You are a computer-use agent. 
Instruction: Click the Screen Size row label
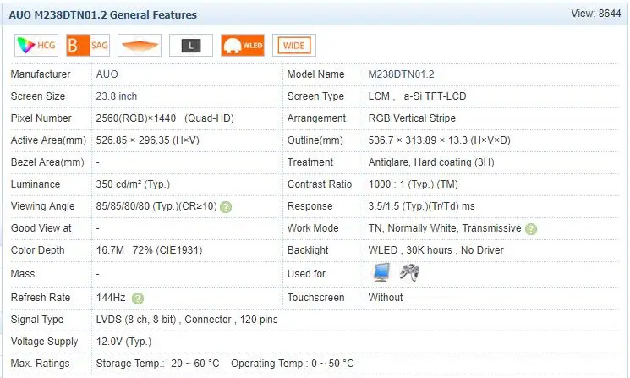click(x=38, y=96)
